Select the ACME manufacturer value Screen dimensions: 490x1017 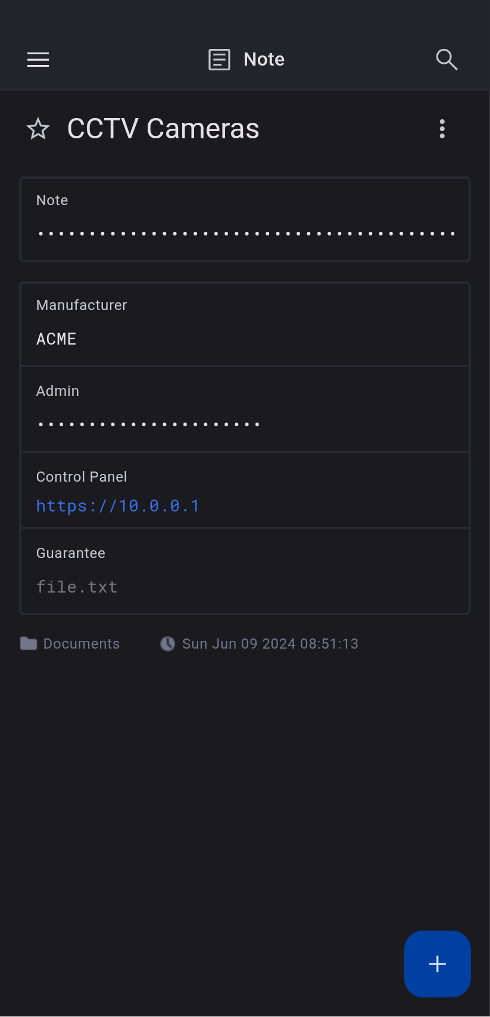pos(57,339)
